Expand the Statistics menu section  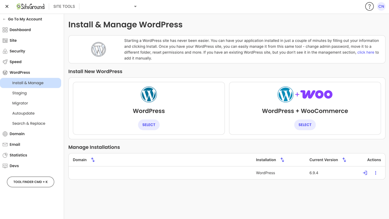(18, 155)
